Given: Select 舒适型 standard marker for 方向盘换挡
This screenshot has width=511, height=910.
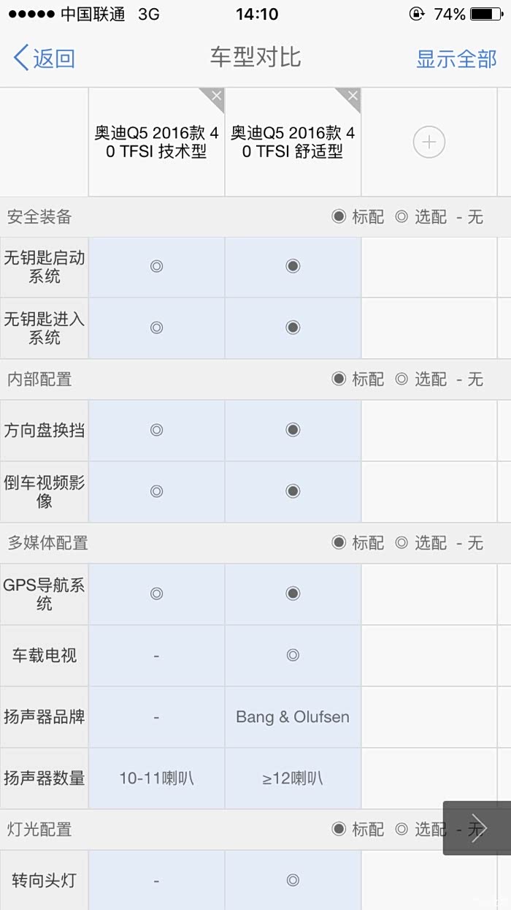Looking at the screenshot, I should [293, 430].
